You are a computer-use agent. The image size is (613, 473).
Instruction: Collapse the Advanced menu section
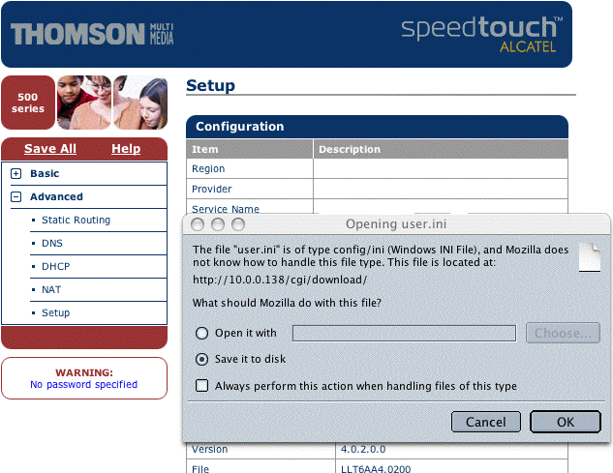click(16, 197)
